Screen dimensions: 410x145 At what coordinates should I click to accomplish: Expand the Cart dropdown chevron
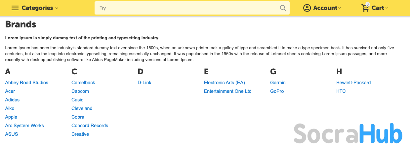tap(387, 8)
